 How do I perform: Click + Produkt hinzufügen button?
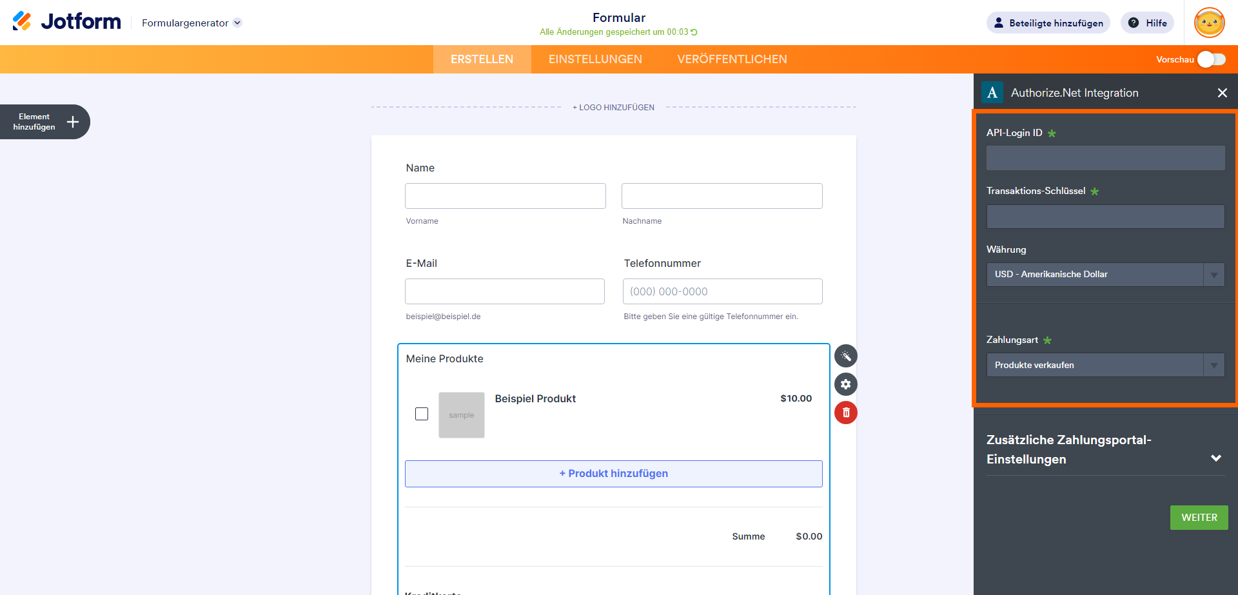614,474
